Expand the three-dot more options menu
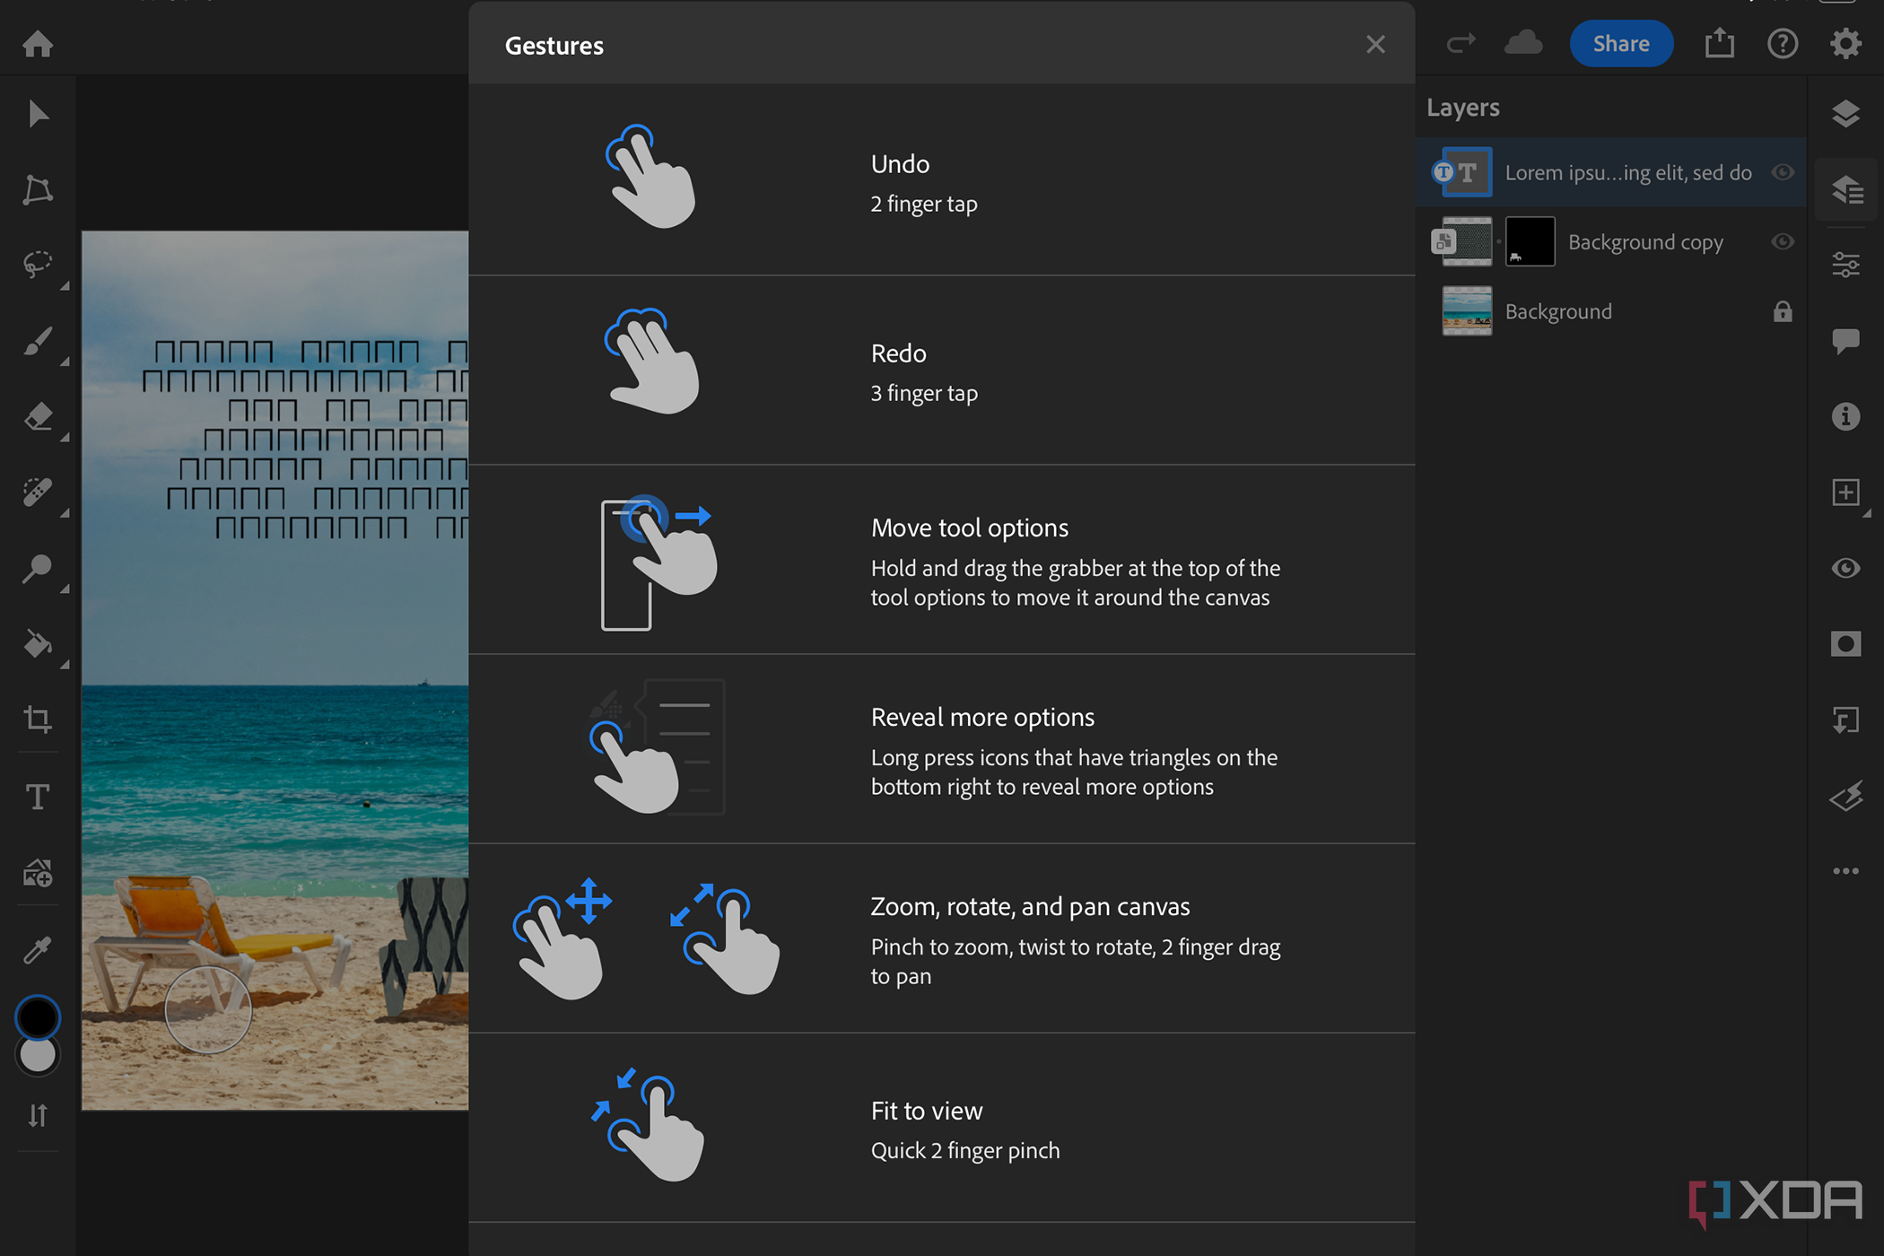The width and height of the screenshot is (1884, 1256). pyautogui.click(x=1846, y=872)
